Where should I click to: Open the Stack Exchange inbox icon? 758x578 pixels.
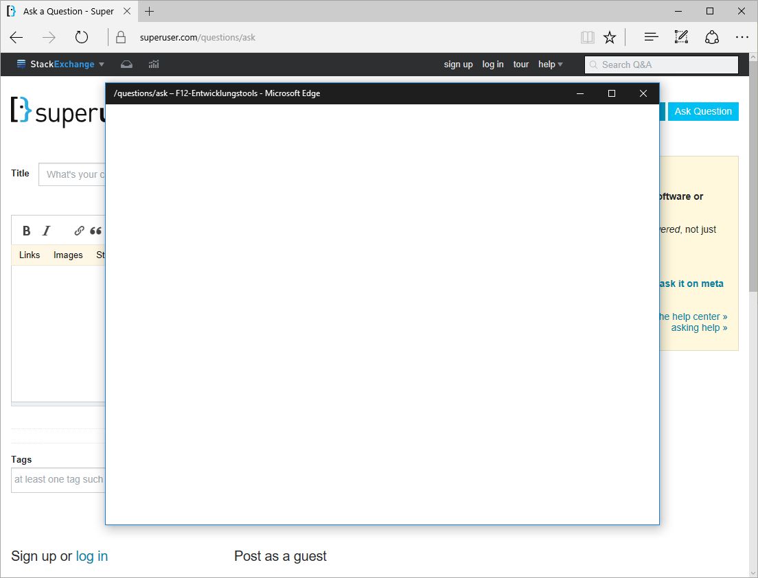coord(126,65)
